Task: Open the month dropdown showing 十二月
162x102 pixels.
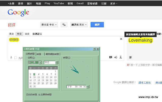Action: click(x=40, y=62)
